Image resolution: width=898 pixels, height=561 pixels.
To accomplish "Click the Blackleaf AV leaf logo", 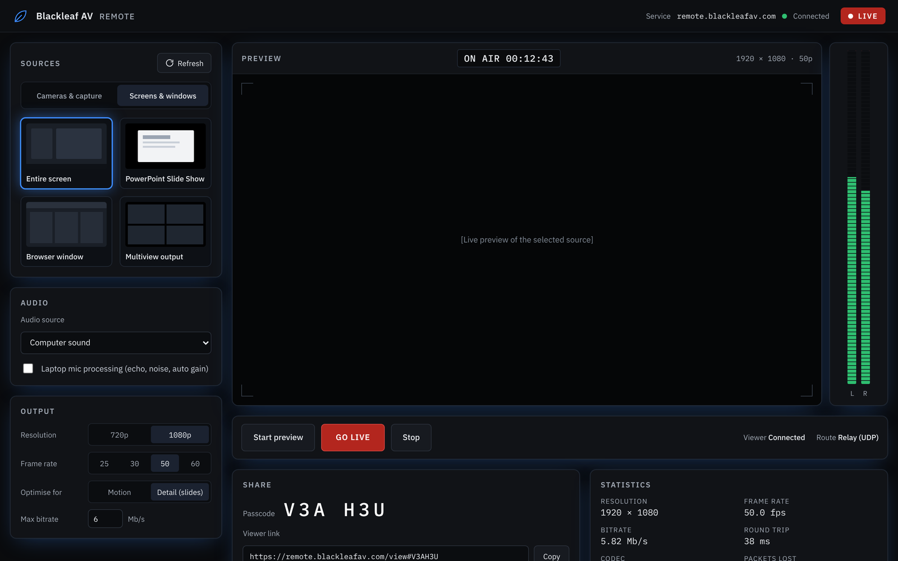I will [20, 16].
